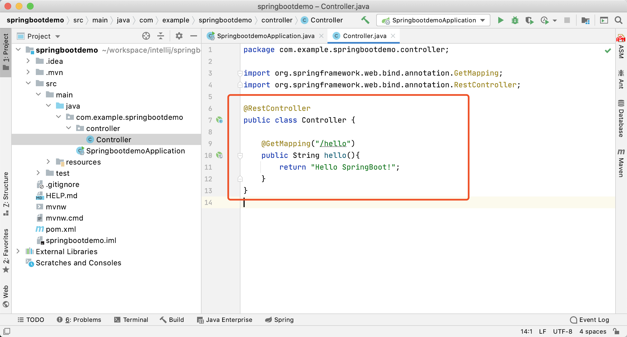
Task: Click the Run Anything icon
Action: click(604, 20)
